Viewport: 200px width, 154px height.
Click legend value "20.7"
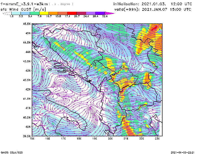click(x=77, y=16)
